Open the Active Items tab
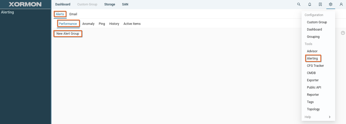 (x=132, y=24)
